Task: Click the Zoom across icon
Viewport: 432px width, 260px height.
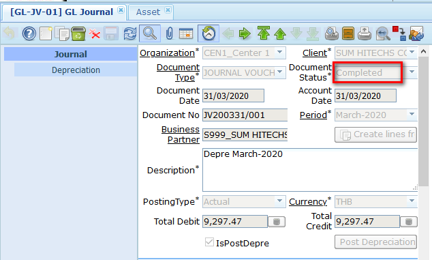Action: point(383,33)
